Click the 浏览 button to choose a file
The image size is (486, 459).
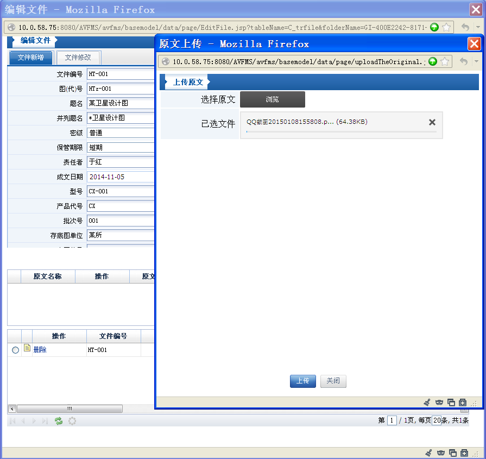pos(272,99)
